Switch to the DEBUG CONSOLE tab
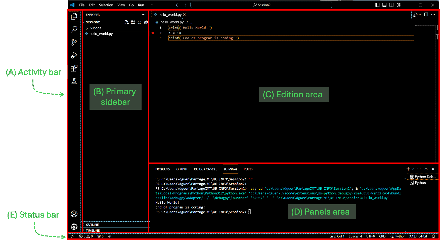 coord(205,169)
